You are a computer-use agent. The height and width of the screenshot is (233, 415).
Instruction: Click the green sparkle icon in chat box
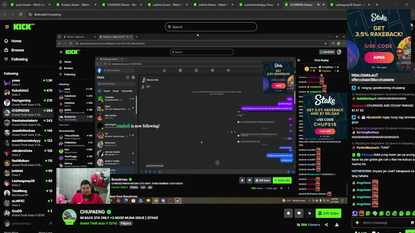pyautogui.click(x=357, y=223)
